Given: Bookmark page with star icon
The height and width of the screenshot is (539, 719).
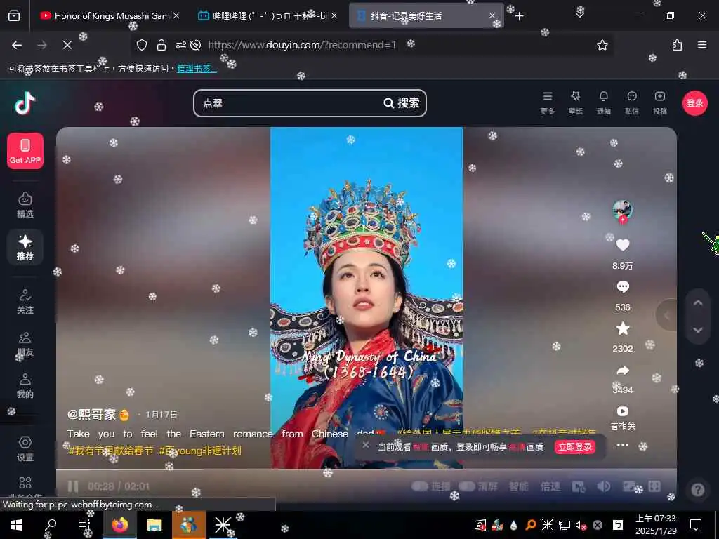Looking at the screenshot, I should (602, 45).
